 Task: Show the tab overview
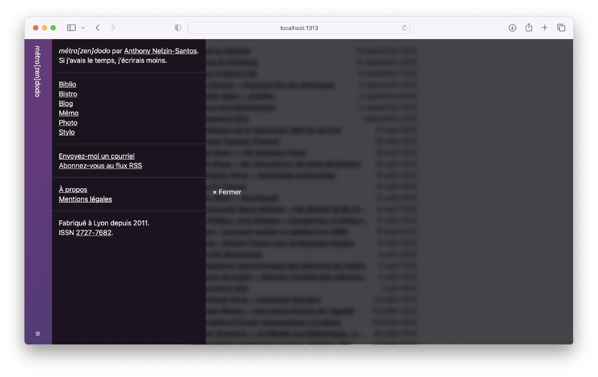(561, 28)
